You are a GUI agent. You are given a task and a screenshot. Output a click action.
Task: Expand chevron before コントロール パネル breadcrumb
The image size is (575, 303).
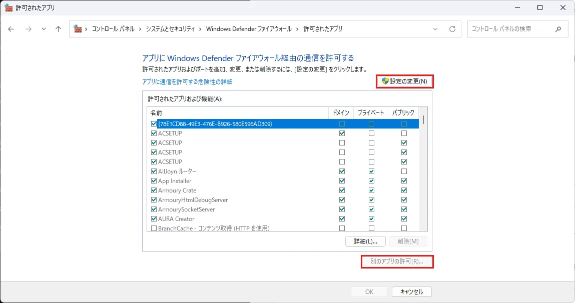(86, 29)
